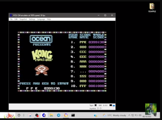162x120 pixels.
Task: Click the tape stop status indicator
Action: point(96,105)
